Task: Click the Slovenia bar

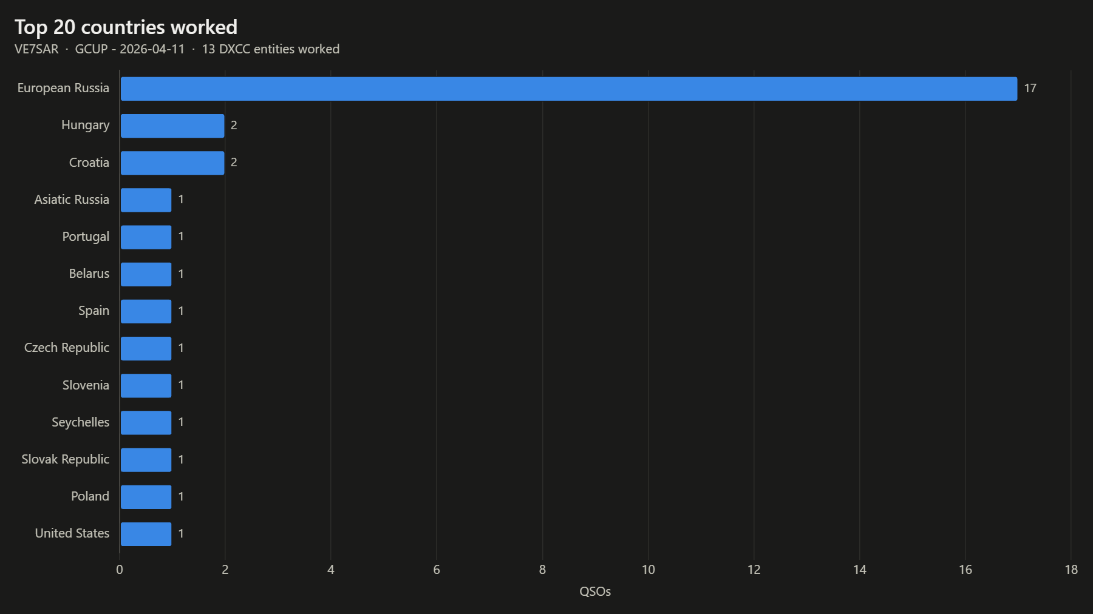Action: pyautogui.click(x=146, y=385)
